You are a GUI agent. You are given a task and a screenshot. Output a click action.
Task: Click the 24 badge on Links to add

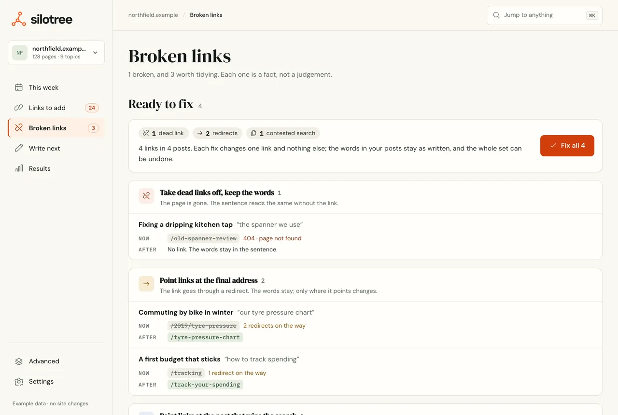(x=92, y=108)
